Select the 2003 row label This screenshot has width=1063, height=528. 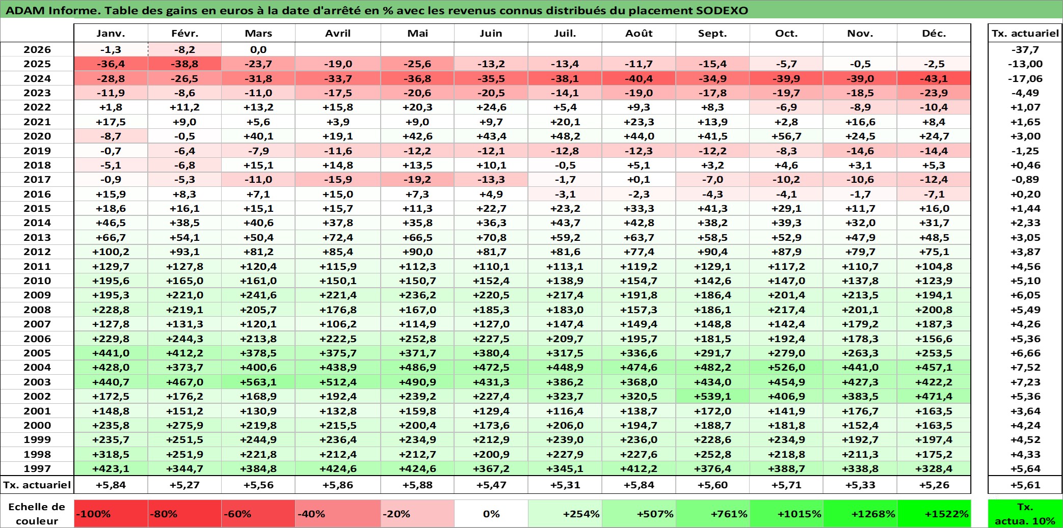click(37, 382)
